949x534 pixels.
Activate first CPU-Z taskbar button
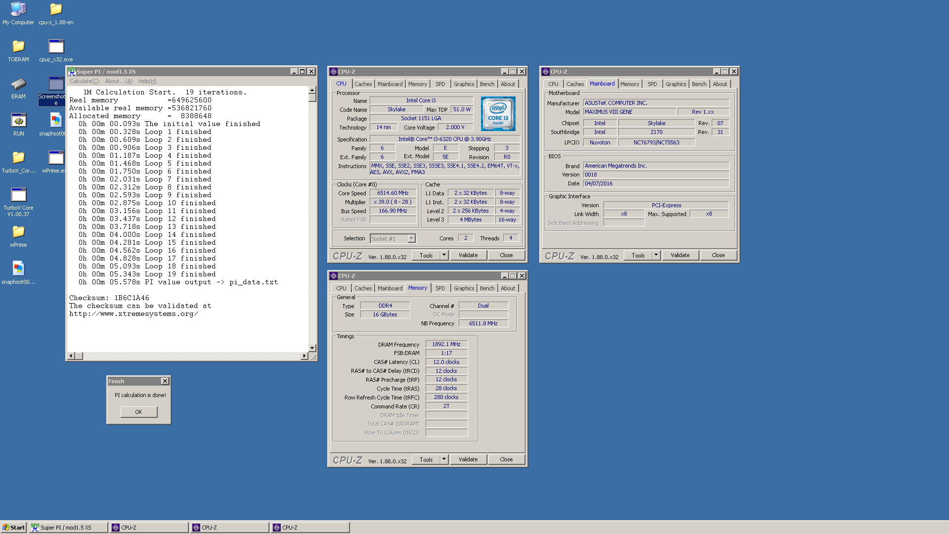click(149, 528)
